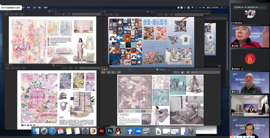
Task: Launch QQ penguin icon in dock
Action: tap(118, 131)
